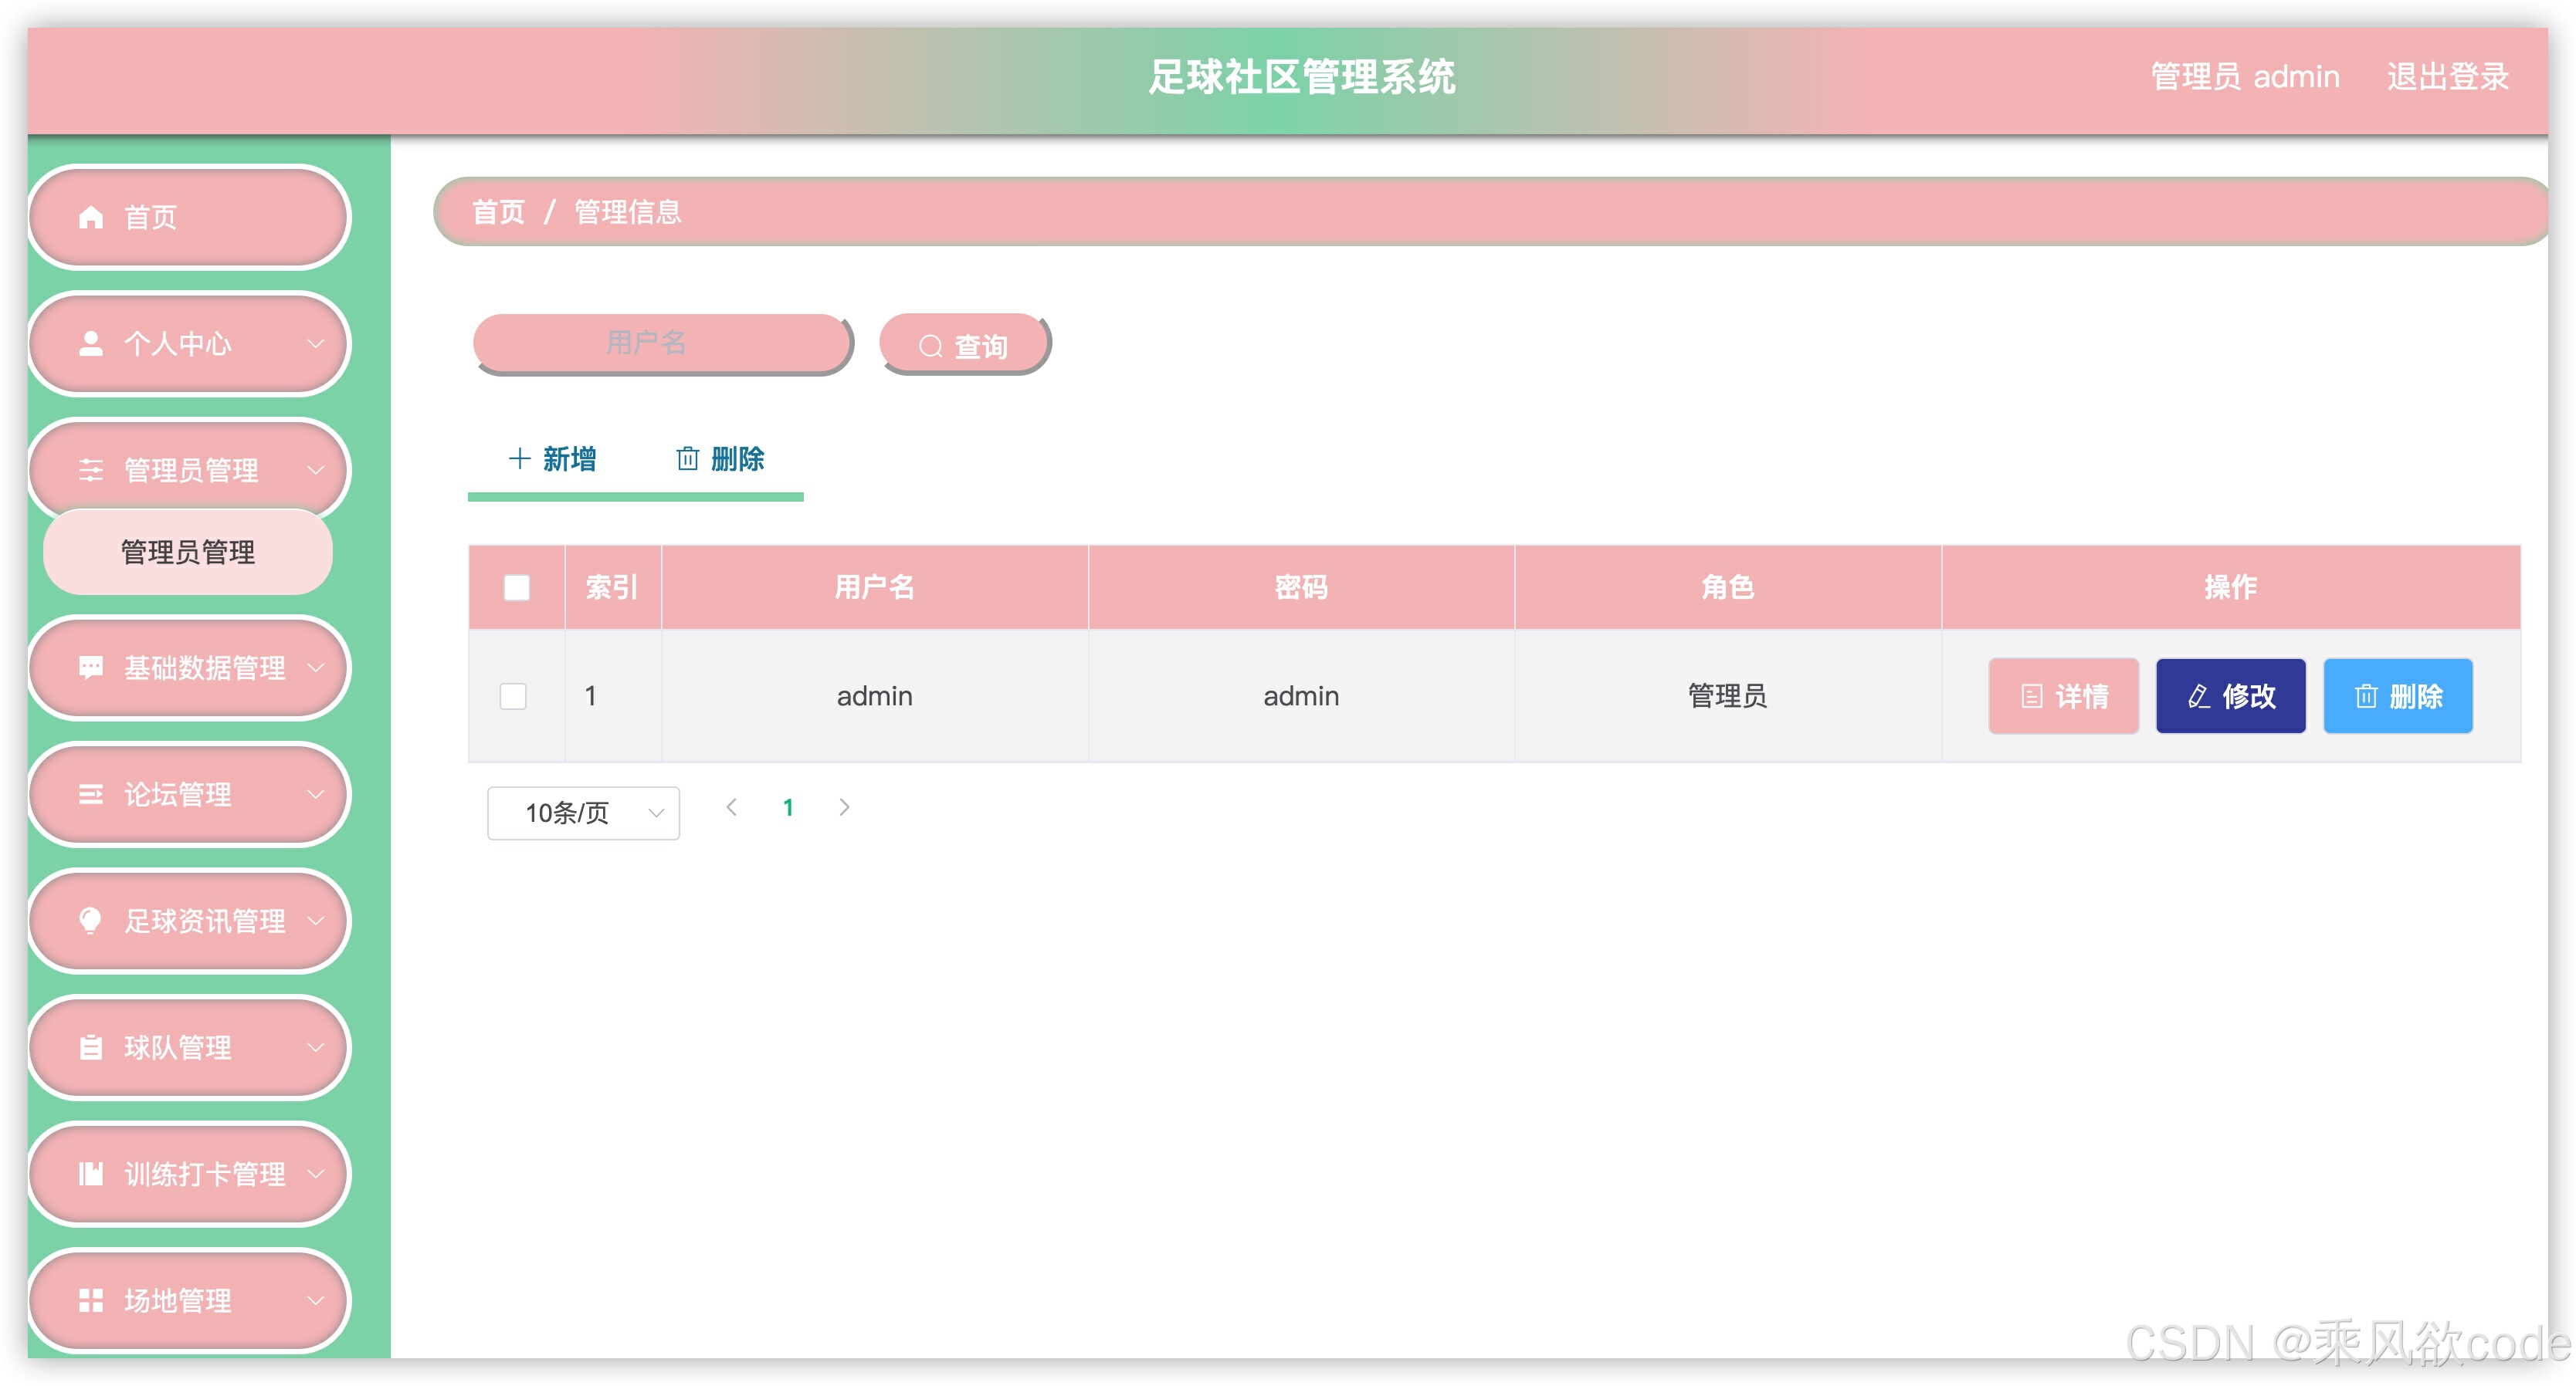Click the magnifier icon inside 查询 button
This screenshot has height=1386, width=2576.
[932, 343]
